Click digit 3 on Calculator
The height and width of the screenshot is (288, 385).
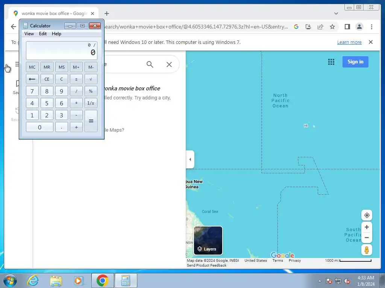[x=61, y=115]
